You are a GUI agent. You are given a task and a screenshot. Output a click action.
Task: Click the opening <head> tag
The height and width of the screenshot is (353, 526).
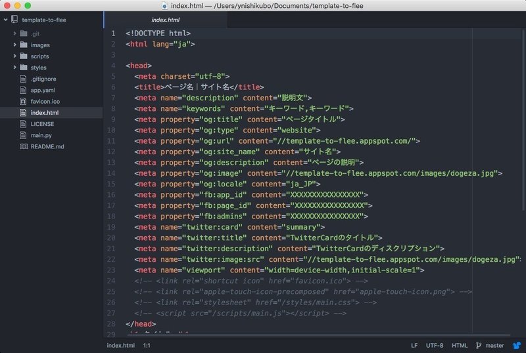click(x=139, y=66)
